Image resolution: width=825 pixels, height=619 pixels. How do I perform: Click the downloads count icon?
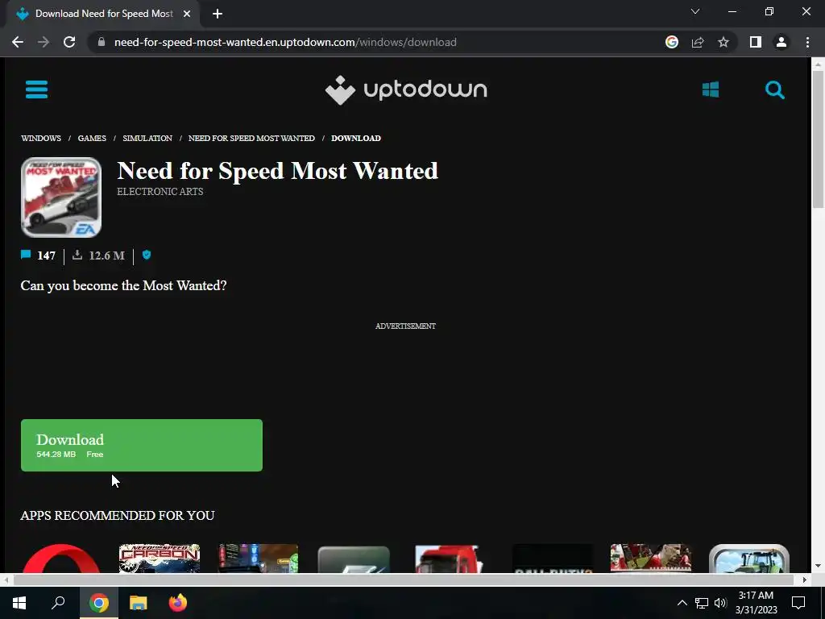(77, 255)
